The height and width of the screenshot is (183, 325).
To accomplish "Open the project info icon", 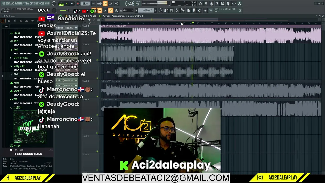I will tap(234, 4).
